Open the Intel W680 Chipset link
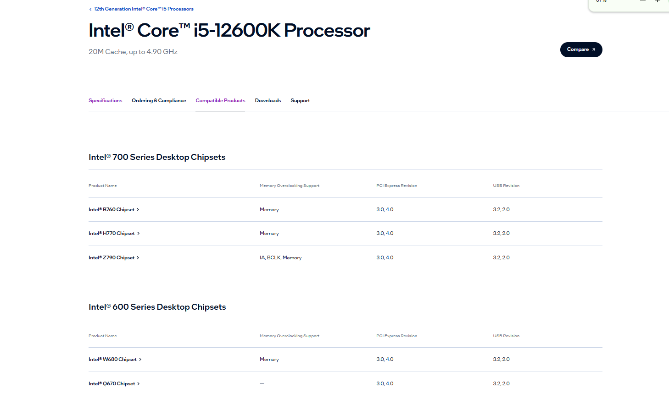 pos(115,359)
